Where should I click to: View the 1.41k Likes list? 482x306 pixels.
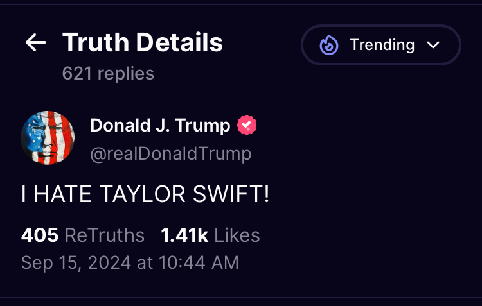coord(210,235)
